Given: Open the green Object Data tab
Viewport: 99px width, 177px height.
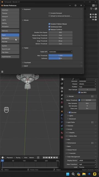Looking at the screenshot, I should click(62, 129).
